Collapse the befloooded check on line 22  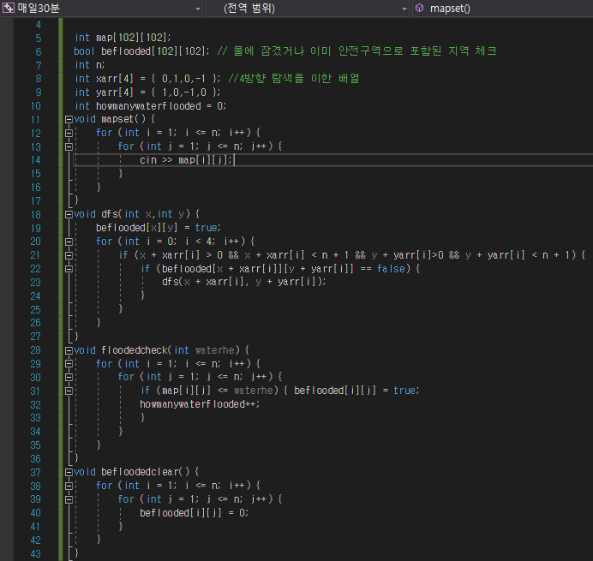(x=69, y=269)
